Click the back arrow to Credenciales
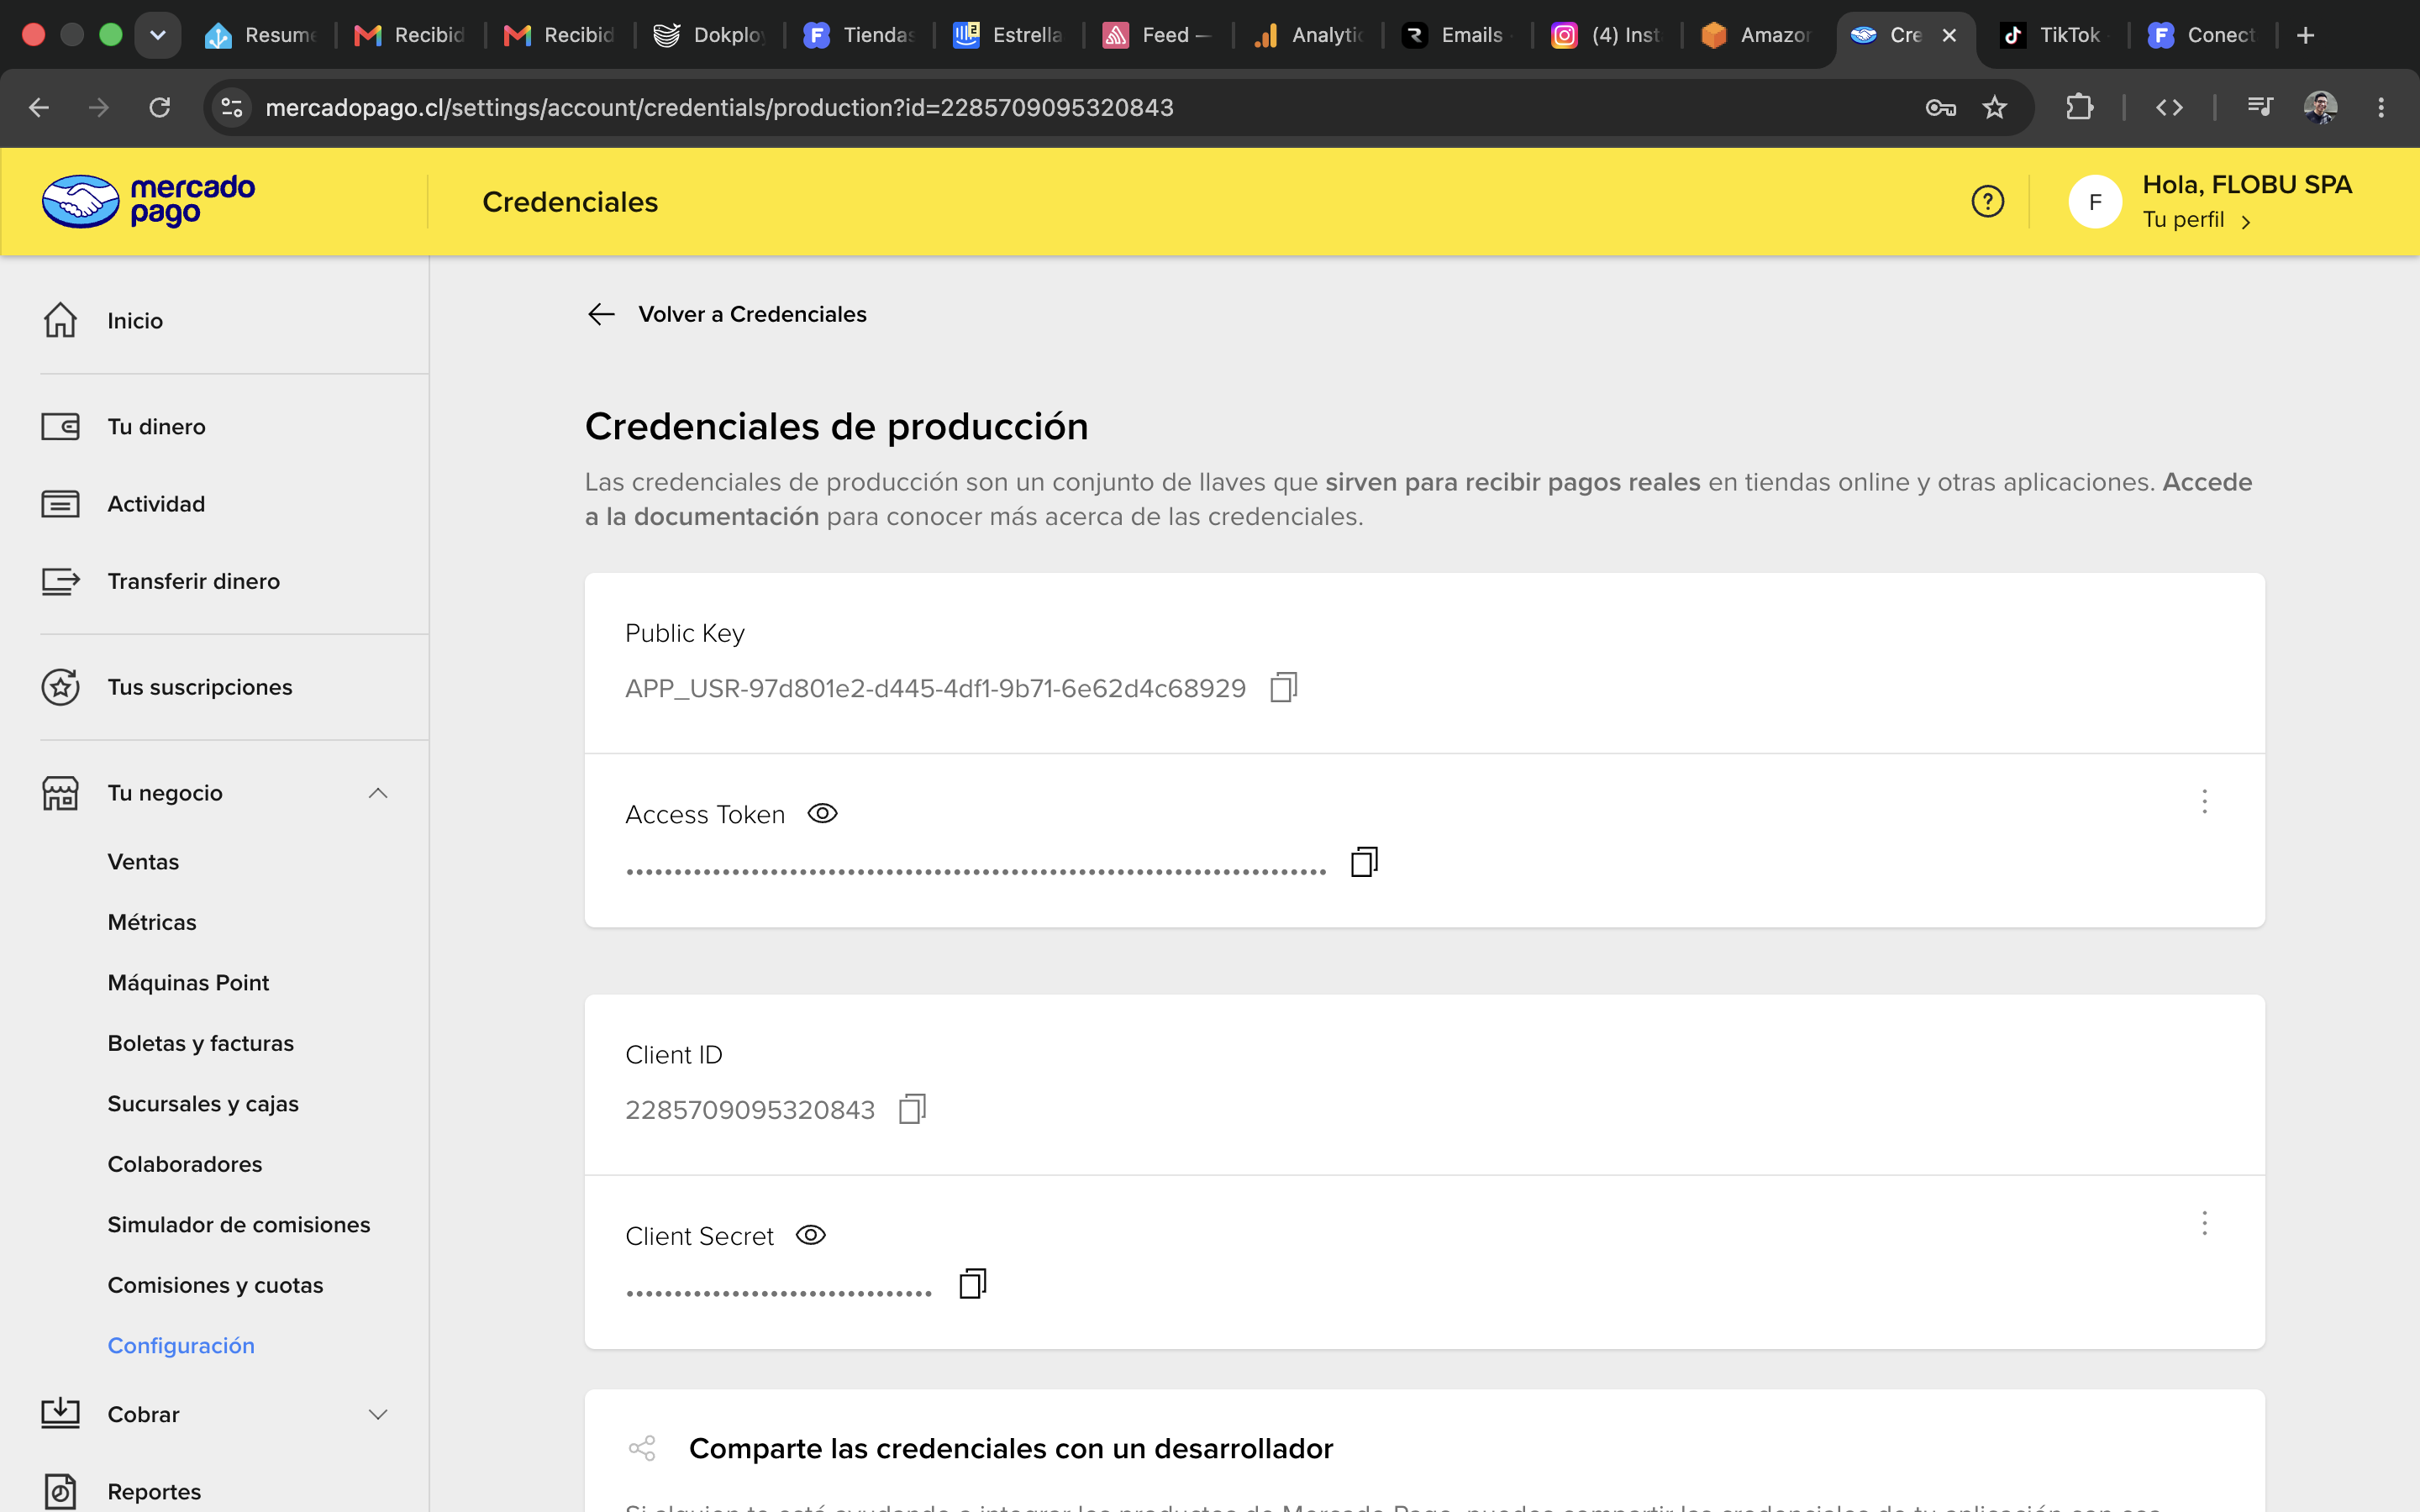 click(601, 314)
